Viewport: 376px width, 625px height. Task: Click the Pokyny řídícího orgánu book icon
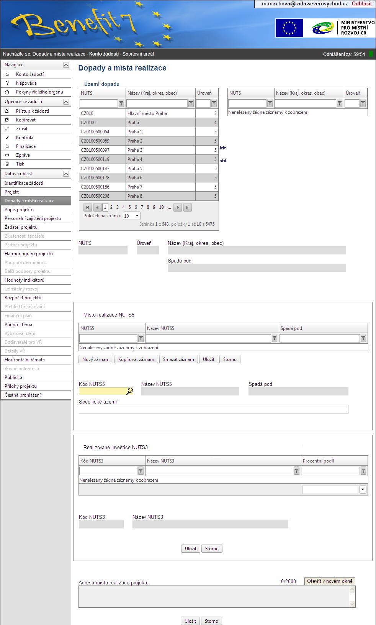7,92
